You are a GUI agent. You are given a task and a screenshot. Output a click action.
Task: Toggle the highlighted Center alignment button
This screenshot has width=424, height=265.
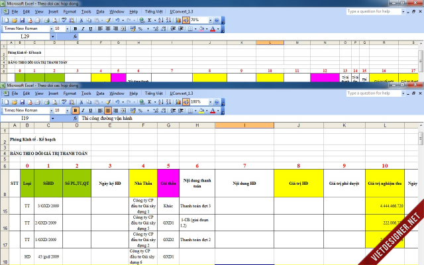tap(107, 111)
